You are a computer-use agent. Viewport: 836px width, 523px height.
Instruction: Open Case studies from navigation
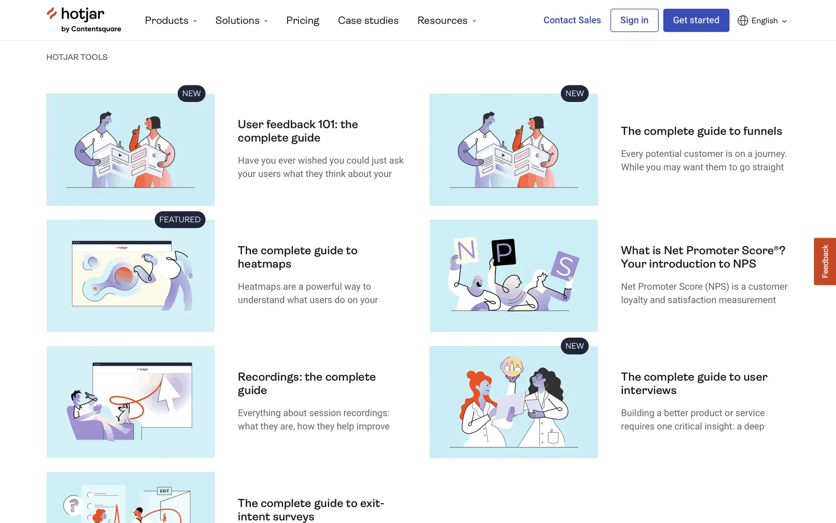(x=368, y=20)
